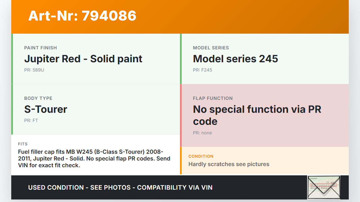Screen dimensions: 360x202
Task: Click the fuel filler cap fitment description
Action: pyautogui.click(x=94, y=159)
